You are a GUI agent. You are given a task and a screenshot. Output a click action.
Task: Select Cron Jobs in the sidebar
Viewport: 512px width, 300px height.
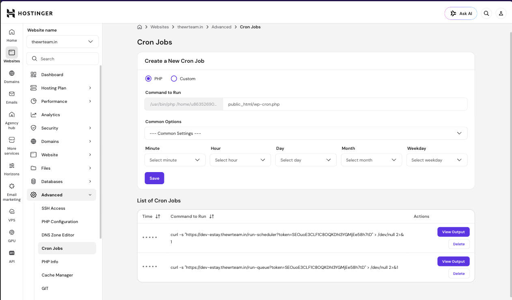(x=67, y=248)
